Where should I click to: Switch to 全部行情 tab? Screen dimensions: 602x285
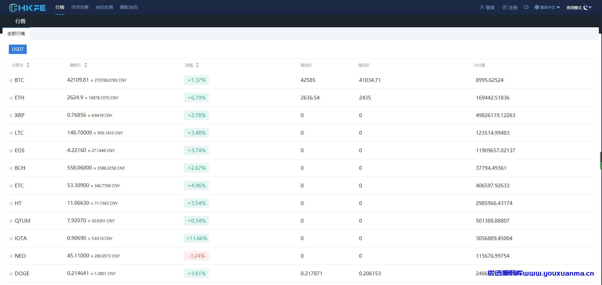16,34
